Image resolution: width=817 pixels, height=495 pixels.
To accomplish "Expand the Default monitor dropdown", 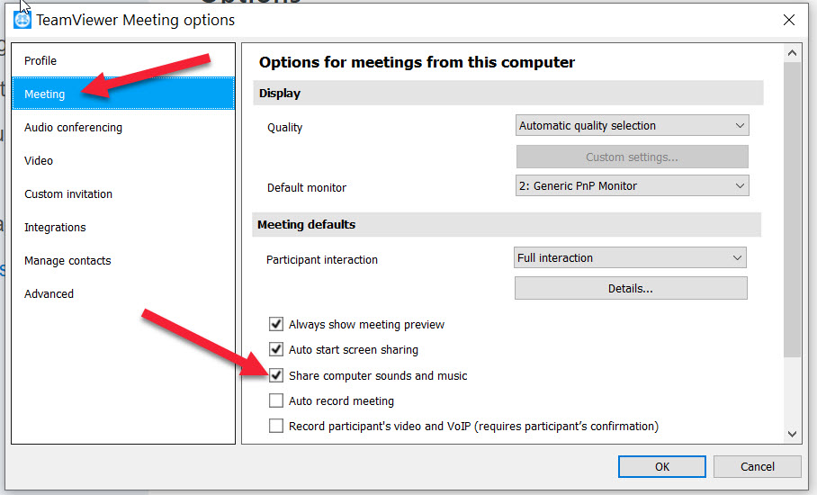I will 632,185.
